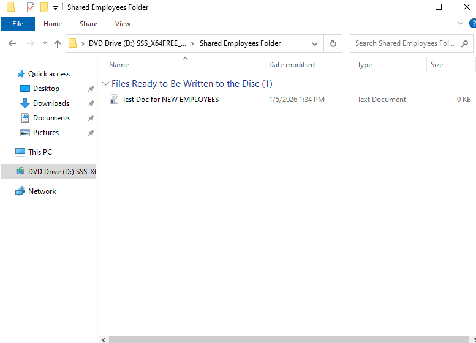The image size is (476, 343).
Task: Click the DVD Drive breadcrumb in address bar
Action: [x=137, y=43]
